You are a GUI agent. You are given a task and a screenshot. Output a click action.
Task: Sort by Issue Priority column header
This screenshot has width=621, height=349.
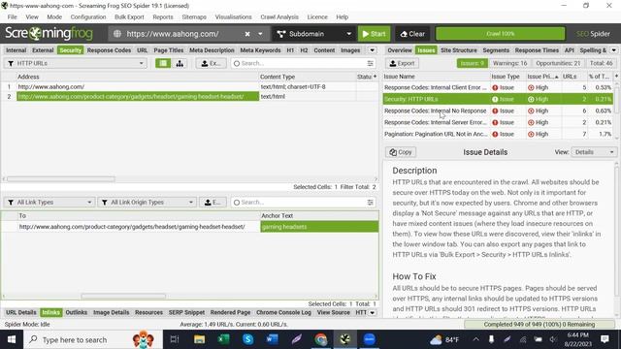(542, 77)
